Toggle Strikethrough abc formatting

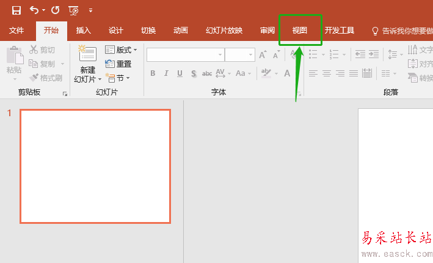click(x=207, y=73)
